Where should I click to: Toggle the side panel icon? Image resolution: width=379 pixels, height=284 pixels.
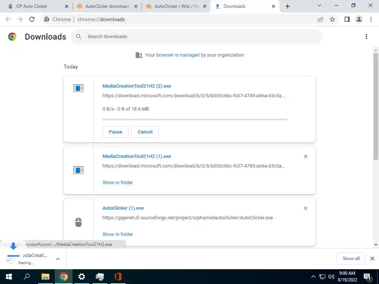347,19
